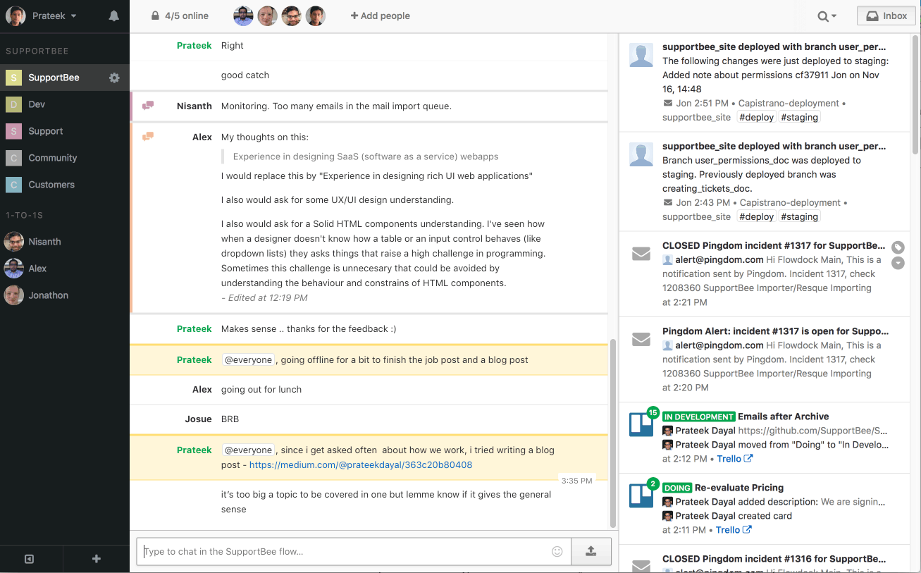The height and width of the screenshot is (573, 921).
Task: Click Add people
Action: tap(380, 16)
